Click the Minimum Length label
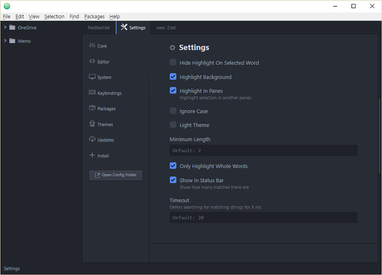This screenshot has height=275, width=382. 190,139
